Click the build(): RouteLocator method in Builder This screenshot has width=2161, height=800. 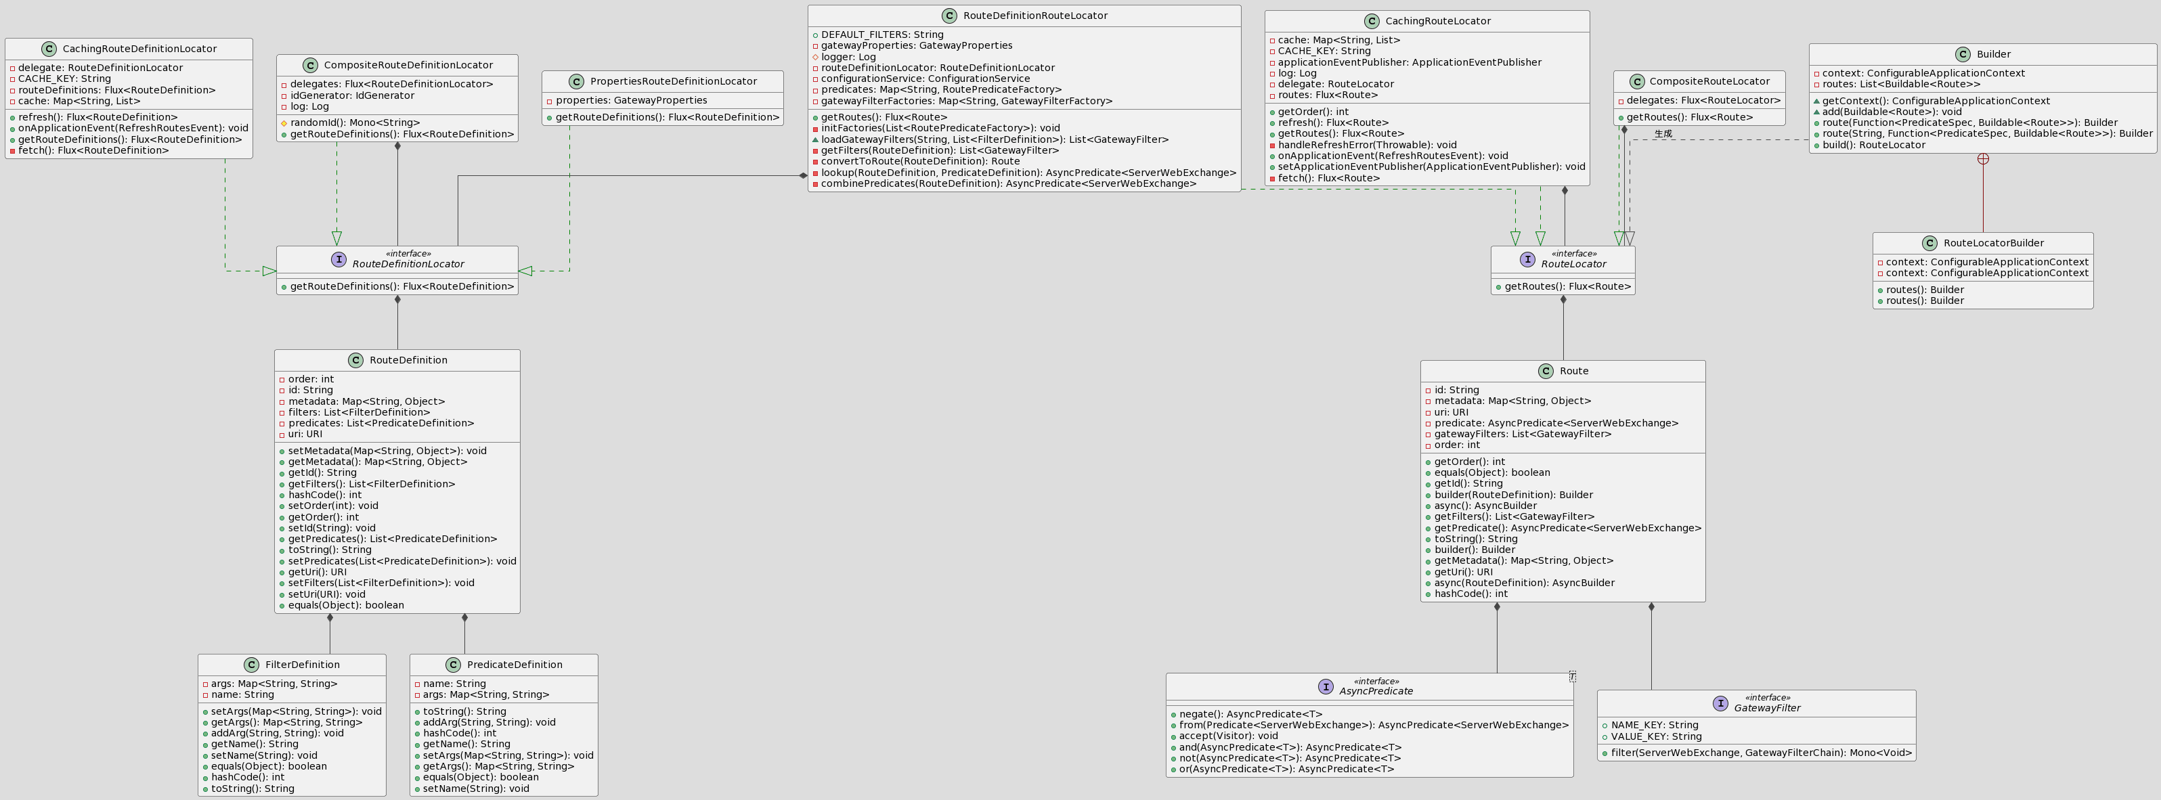(1873, 145)
